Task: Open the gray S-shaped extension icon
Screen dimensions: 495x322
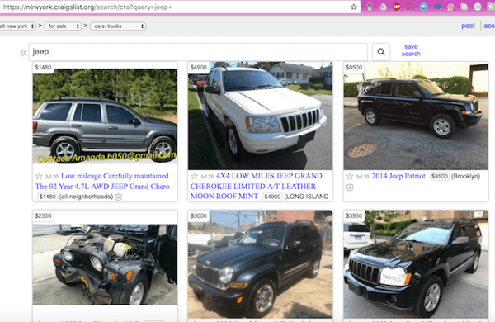Action: [464, 7]
